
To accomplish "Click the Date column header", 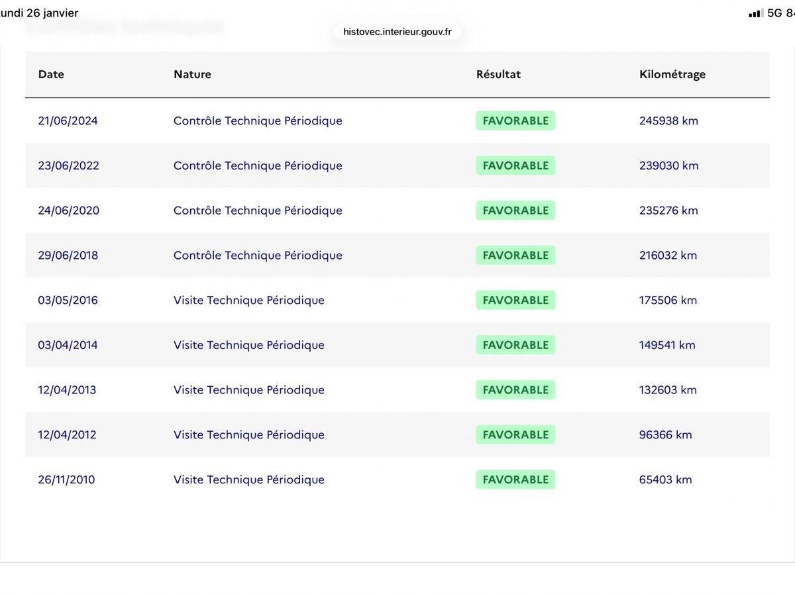I will pyautogui.click(x=51, y=74).
